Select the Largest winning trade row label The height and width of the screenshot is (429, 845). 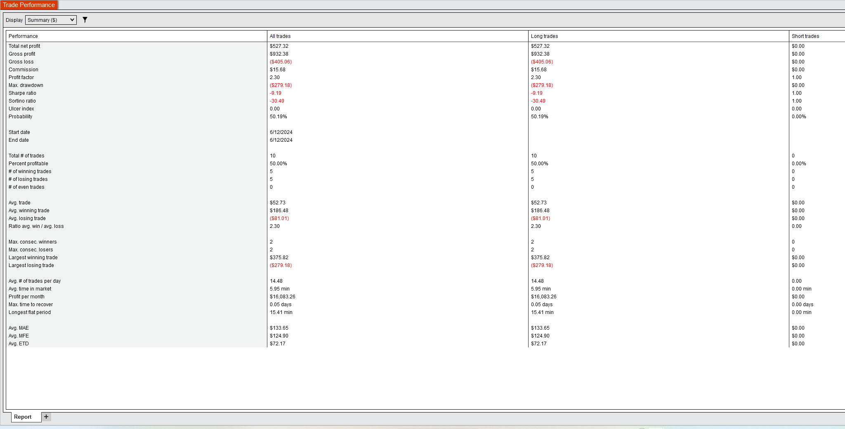click(x=33, y=258)
